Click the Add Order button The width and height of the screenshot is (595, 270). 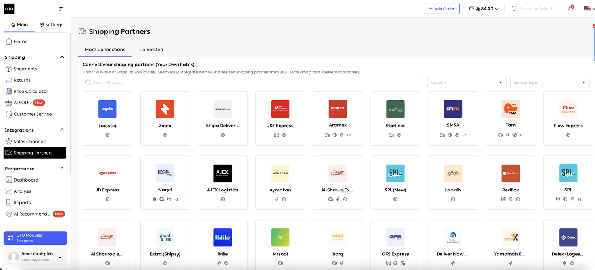point(441,8)
